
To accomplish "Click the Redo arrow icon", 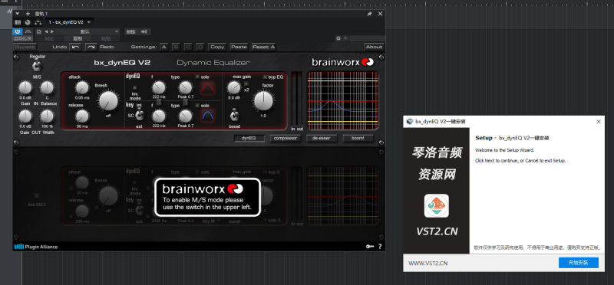I will click(x=91, y=47).
